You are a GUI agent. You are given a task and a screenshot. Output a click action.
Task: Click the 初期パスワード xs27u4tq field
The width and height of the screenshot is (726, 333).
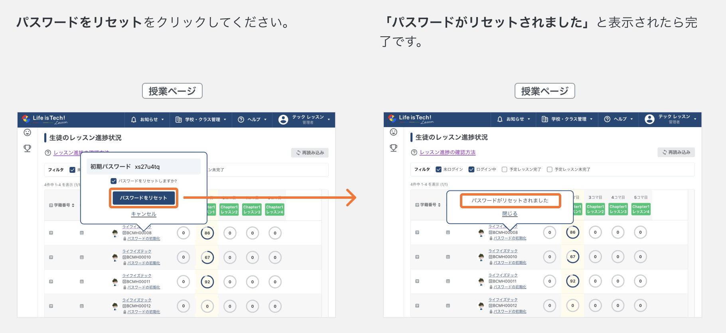144,166
